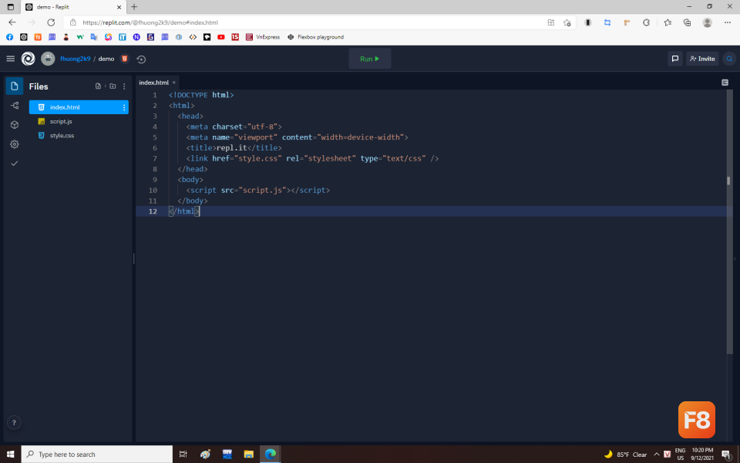Run the repl with Run button

tap(369, 59)
